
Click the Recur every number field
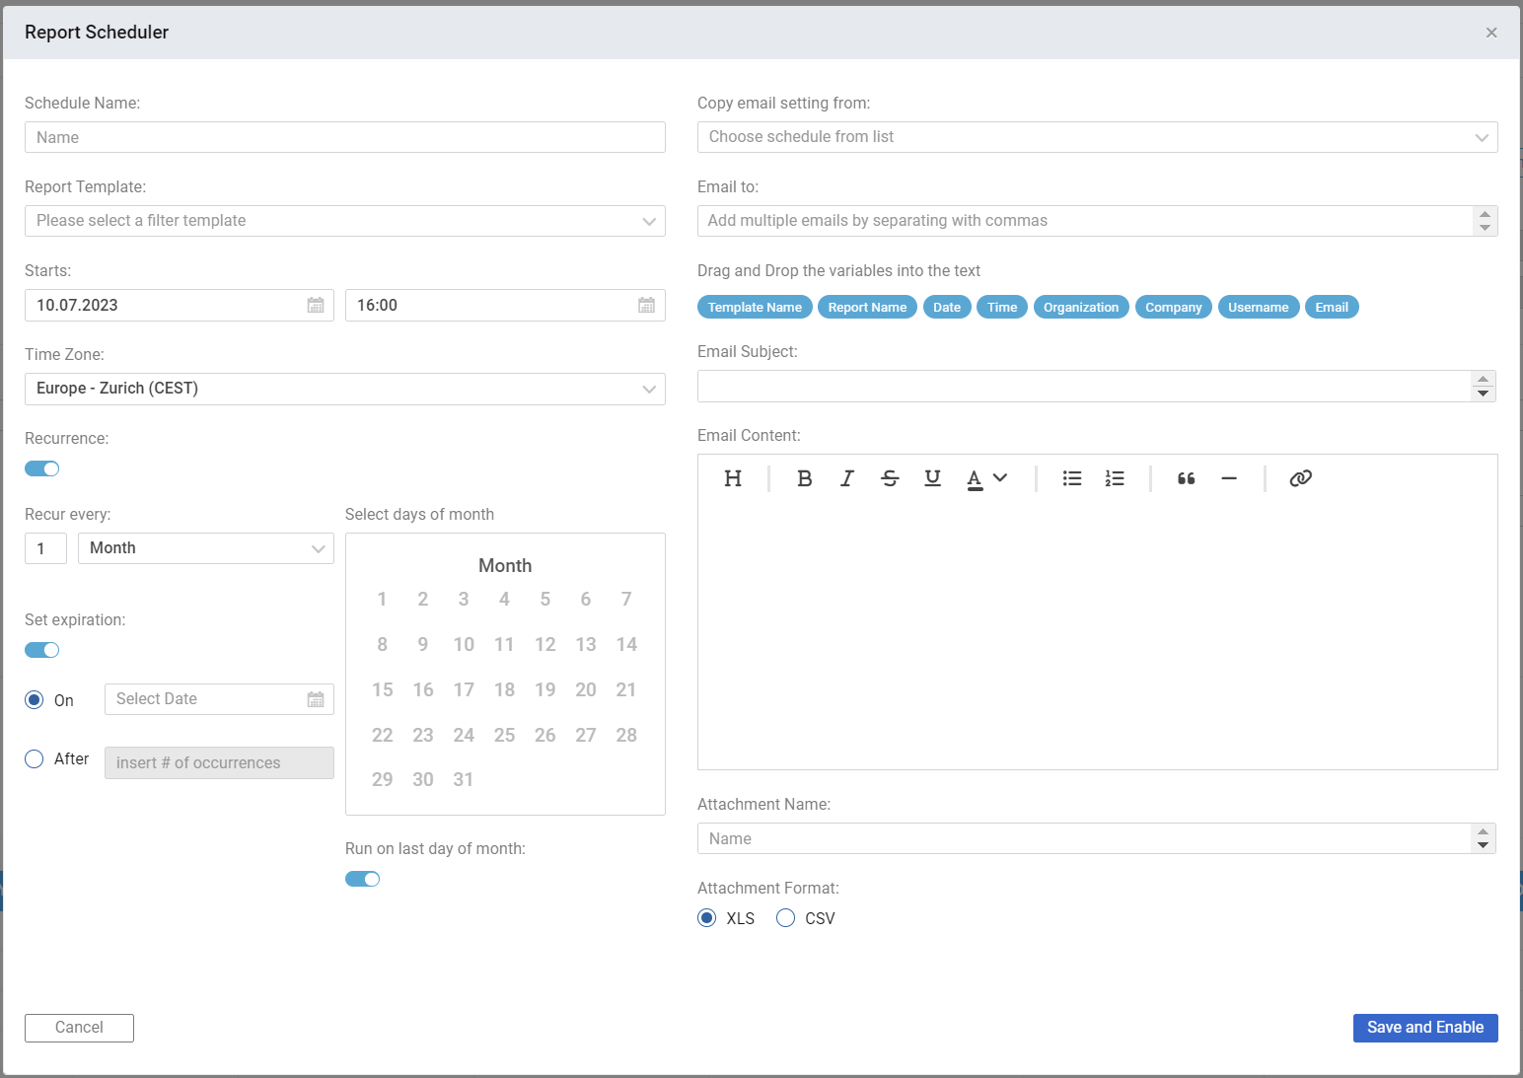(x=45, y=548)
